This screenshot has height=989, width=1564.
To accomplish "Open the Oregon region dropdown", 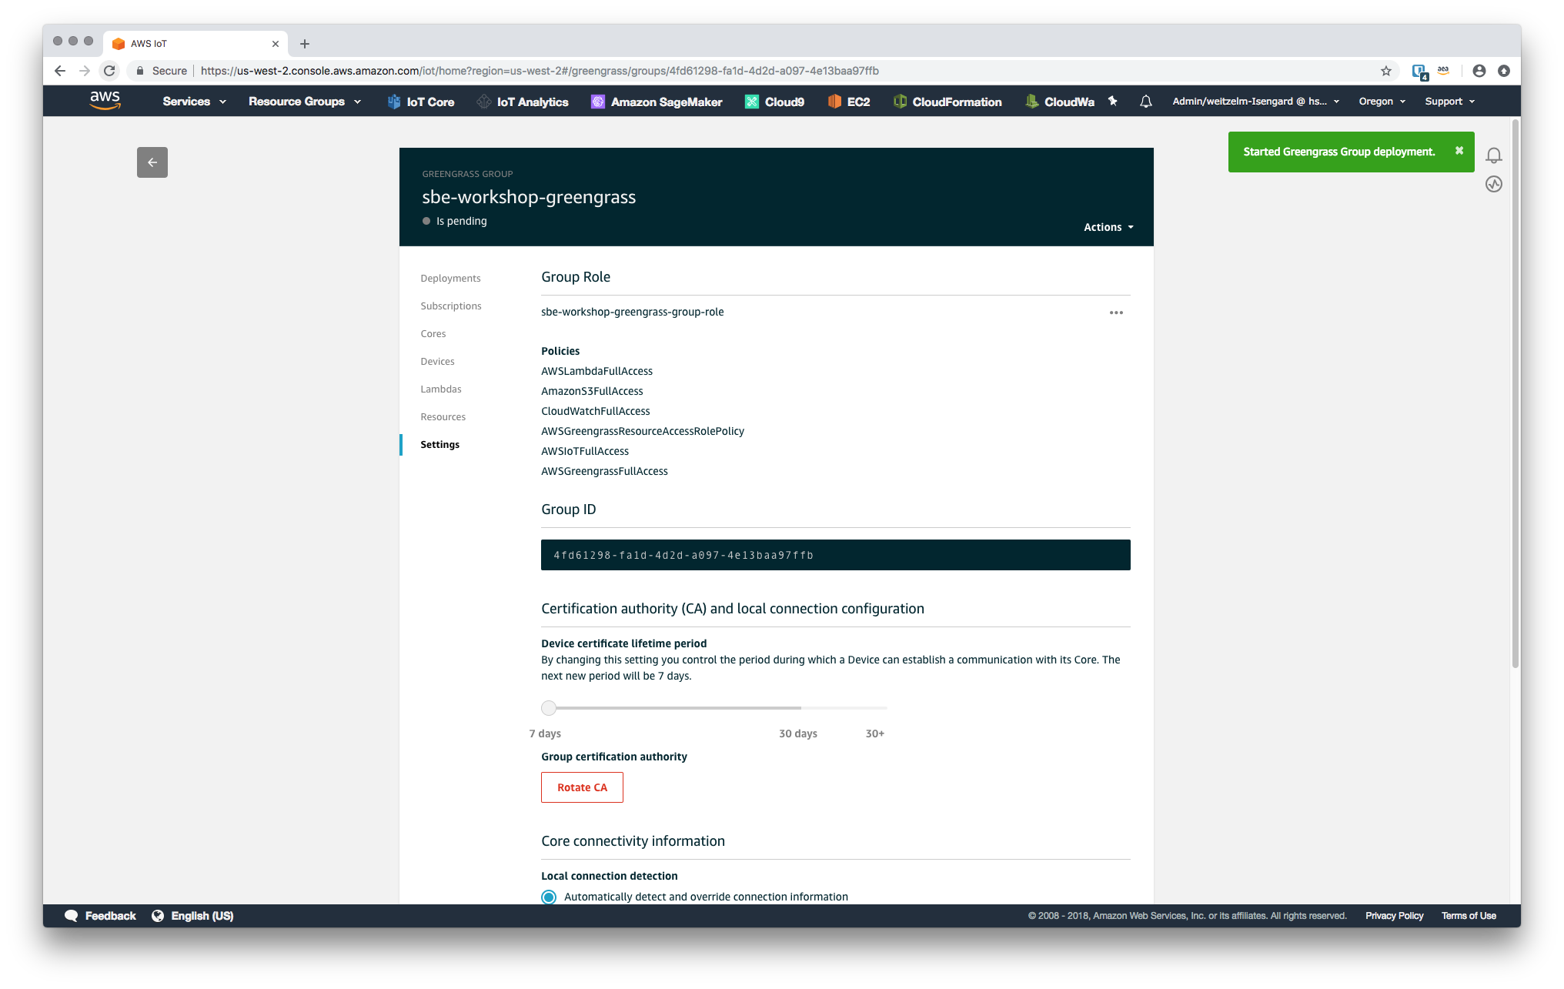I will pyautogui.click(x=1382, y=102).
